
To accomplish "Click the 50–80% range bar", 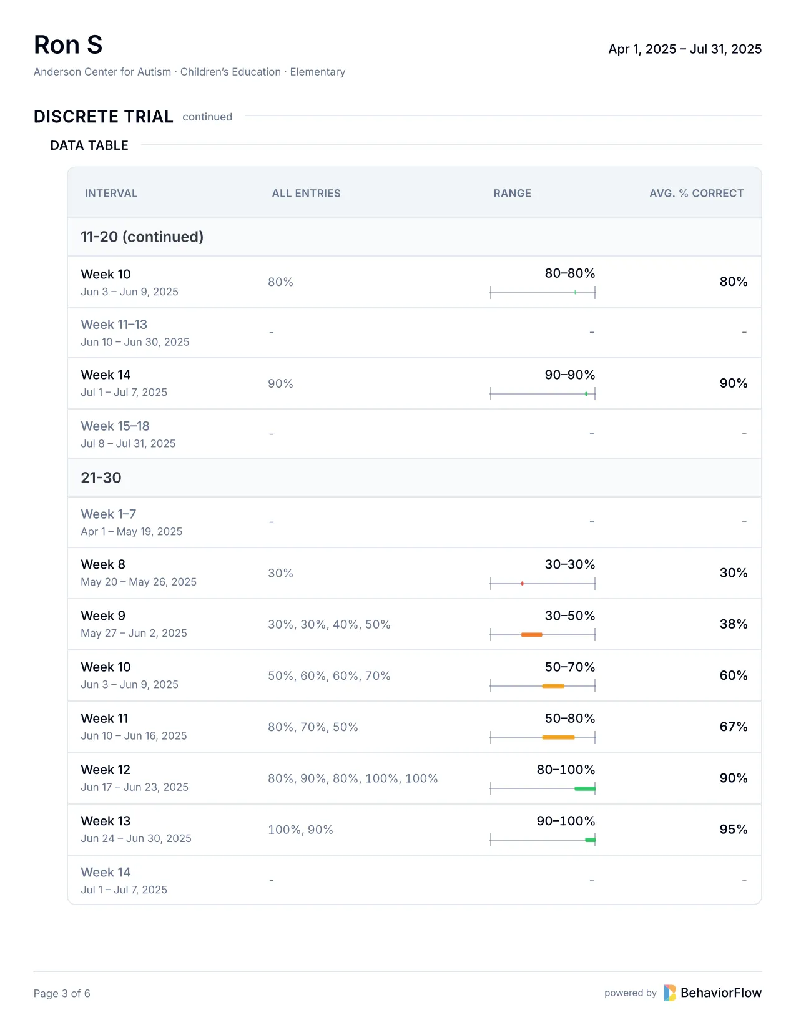I will tap(558, 737).
